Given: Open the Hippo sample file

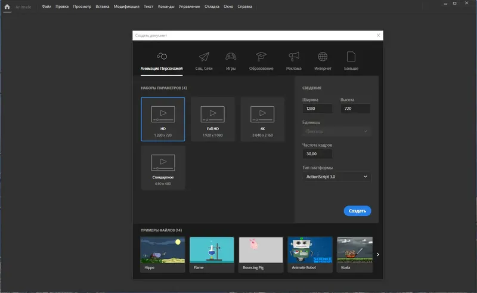Looking at the screenshot, I should [x=162, y=255].
